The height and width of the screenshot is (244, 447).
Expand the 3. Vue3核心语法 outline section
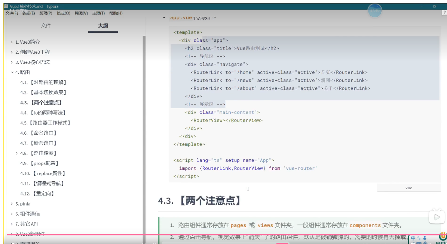12,62
